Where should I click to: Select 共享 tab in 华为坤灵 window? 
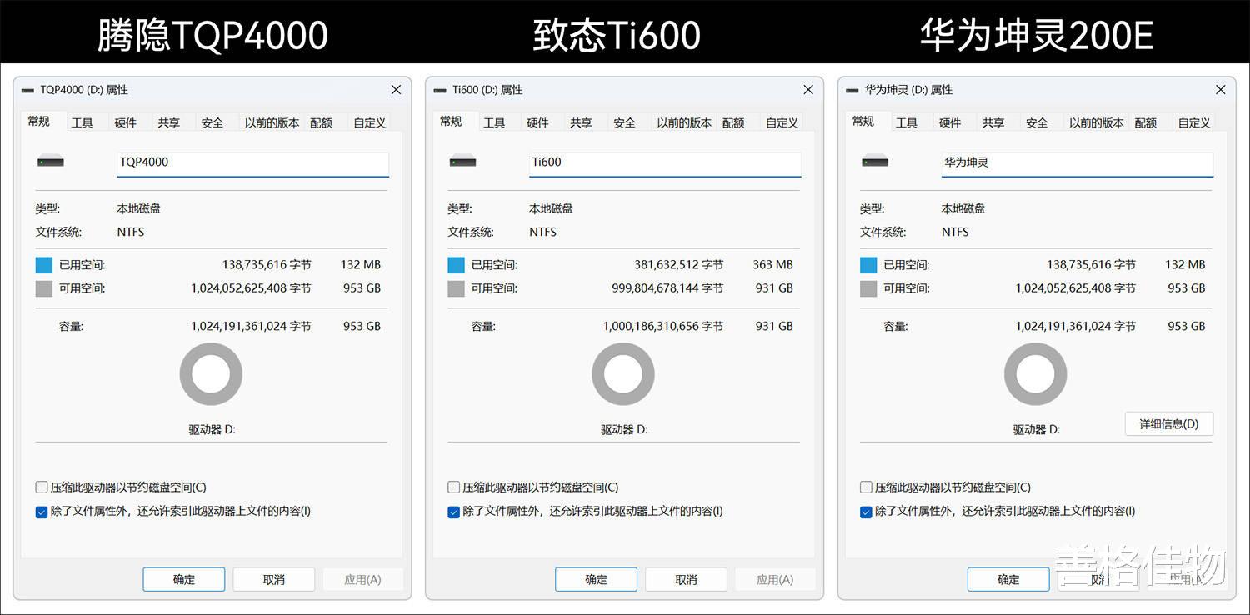coord(993,122)
